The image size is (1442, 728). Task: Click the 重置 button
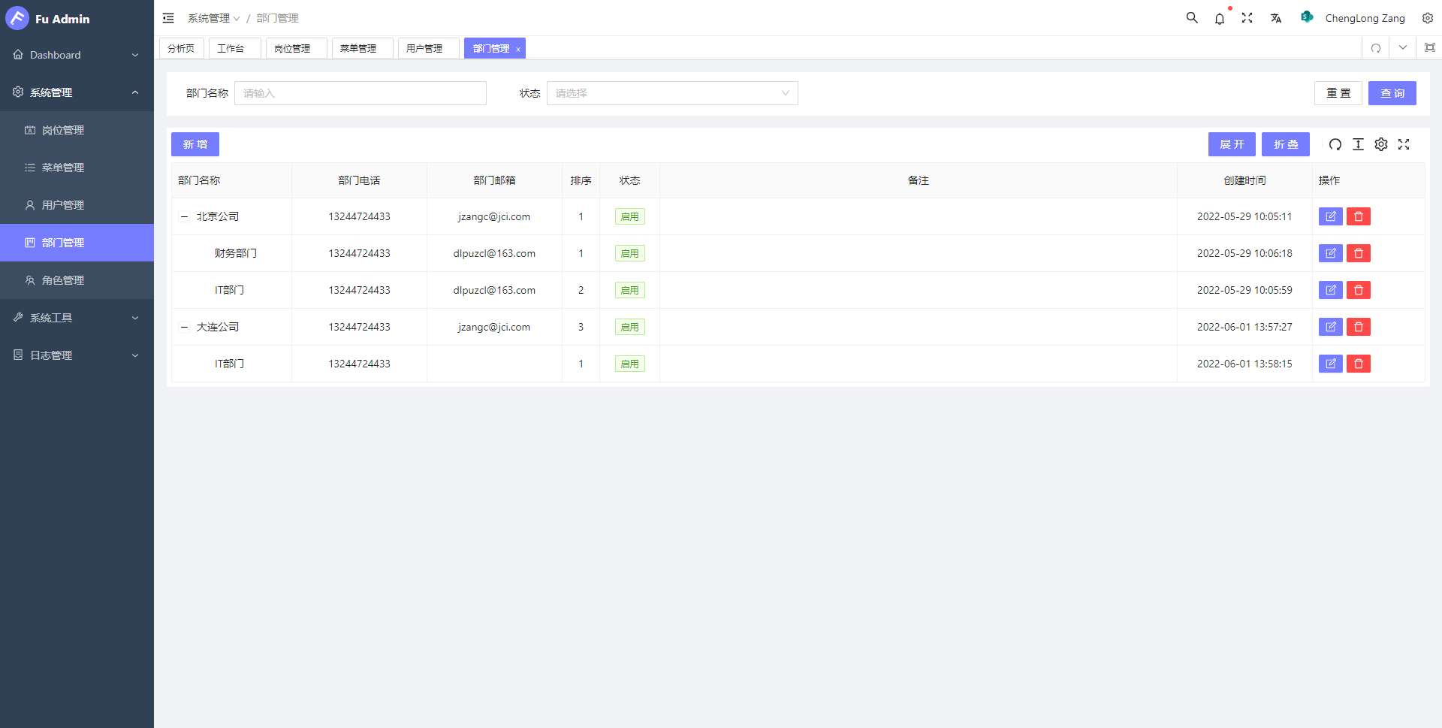click(1338, 93)
